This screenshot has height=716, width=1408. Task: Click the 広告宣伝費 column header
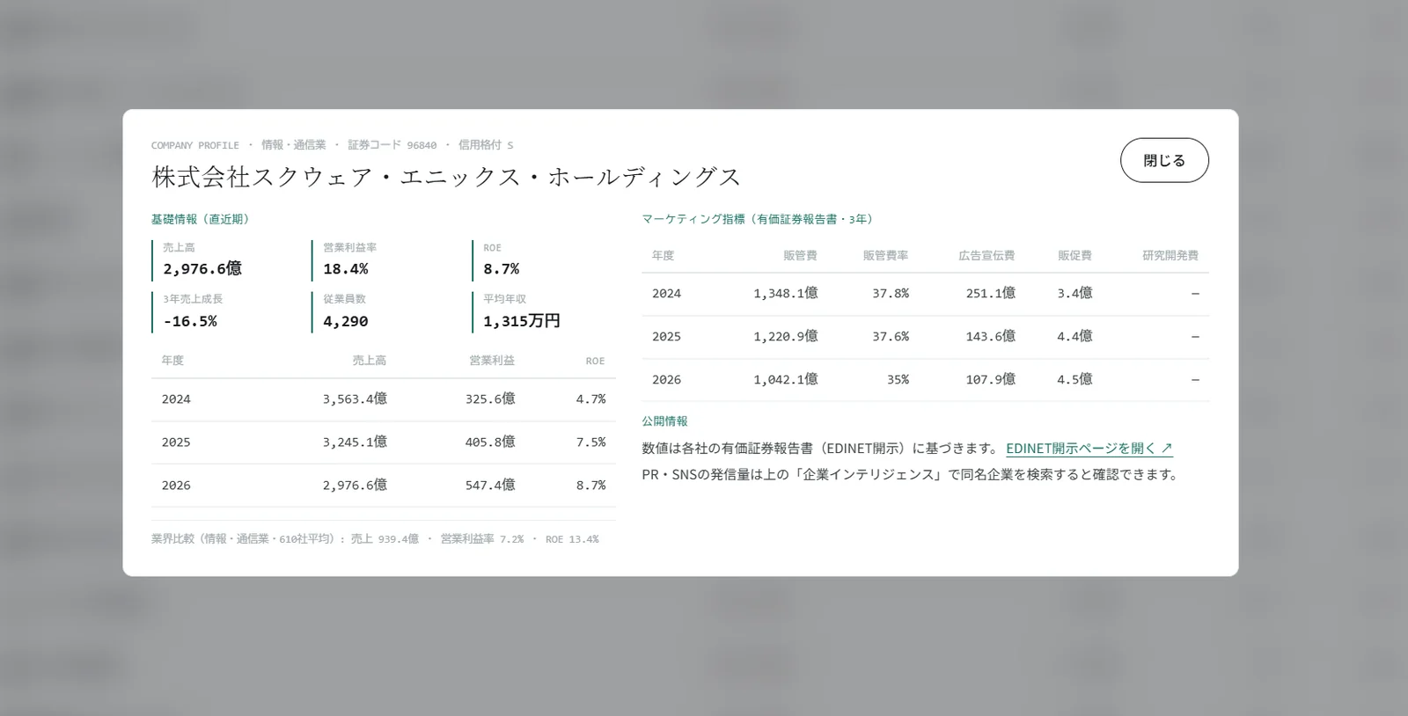(x=986, y=255)
